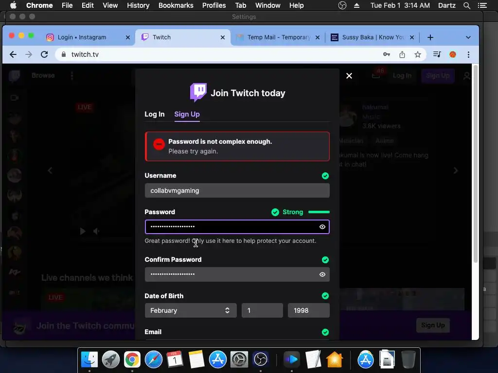Close the Instagram browser tab

(x=128, y=37)
